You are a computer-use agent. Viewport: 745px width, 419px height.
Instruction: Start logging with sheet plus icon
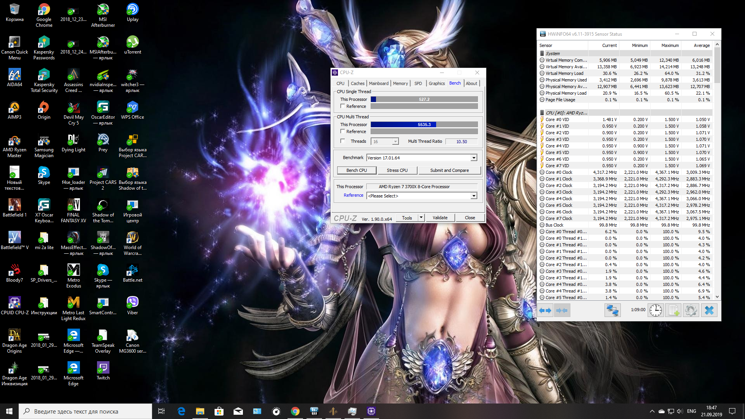click(x=673, y=310)
